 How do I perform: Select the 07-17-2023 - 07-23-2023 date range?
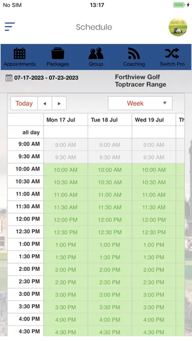click(x=47, y=77)
